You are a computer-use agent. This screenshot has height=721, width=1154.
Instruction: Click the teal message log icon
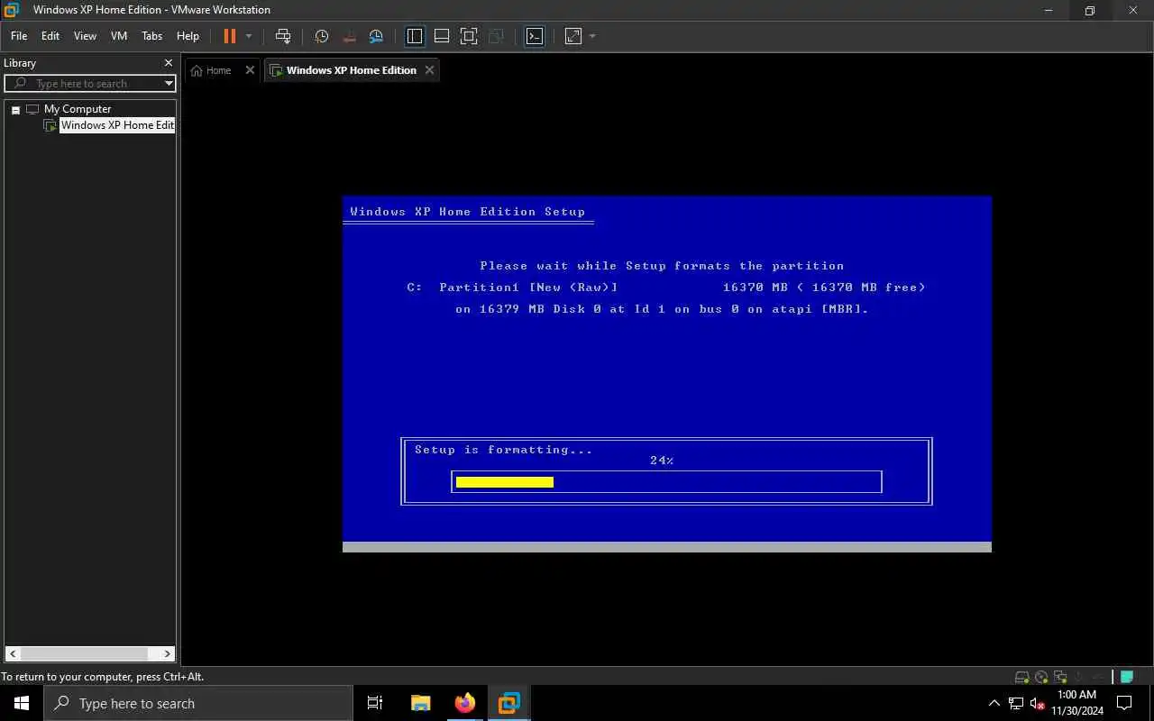point(1127,677)
